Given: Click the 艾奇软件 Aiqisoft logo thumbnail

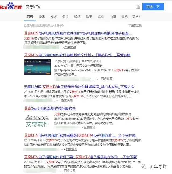Looking at the screenshot, I should tap(37, 121).
